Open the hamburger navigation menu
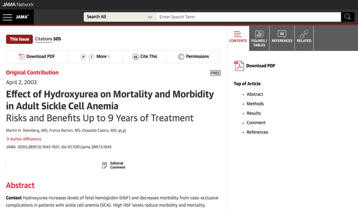This screenshot has height=212, width=358. [x=8, y=17]
